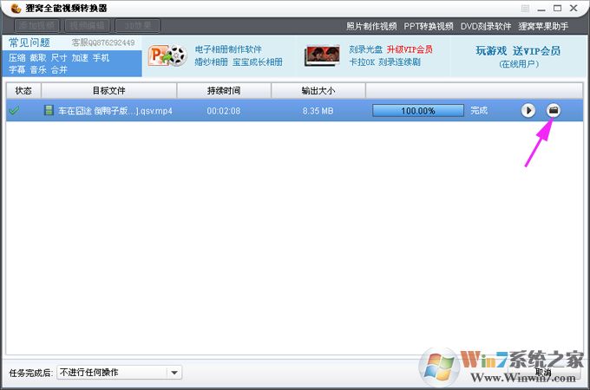Viewport: 590px width, 390px height.
Task: Click the 加速 help link
Action: 80,57
